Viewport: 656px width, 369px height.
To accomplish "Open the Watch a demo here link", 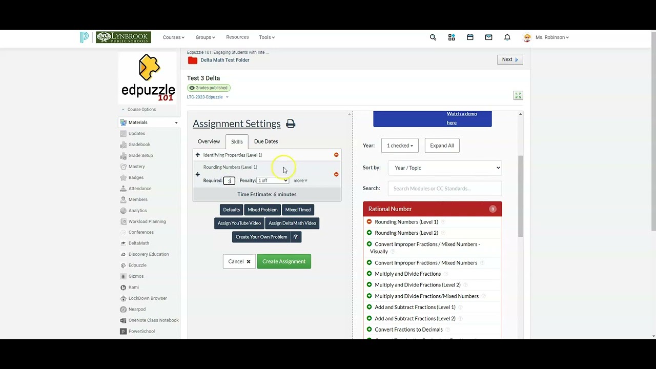I will coord(462,118).
